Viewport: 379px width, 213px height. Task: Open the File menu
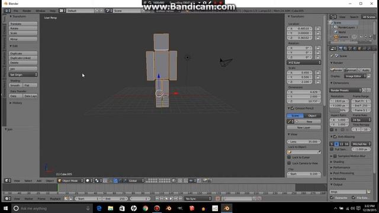point(16,11)
